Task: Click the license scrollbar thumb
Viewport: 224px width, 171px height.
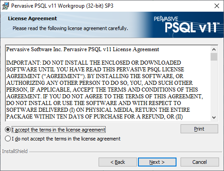Action: point(214,57)
